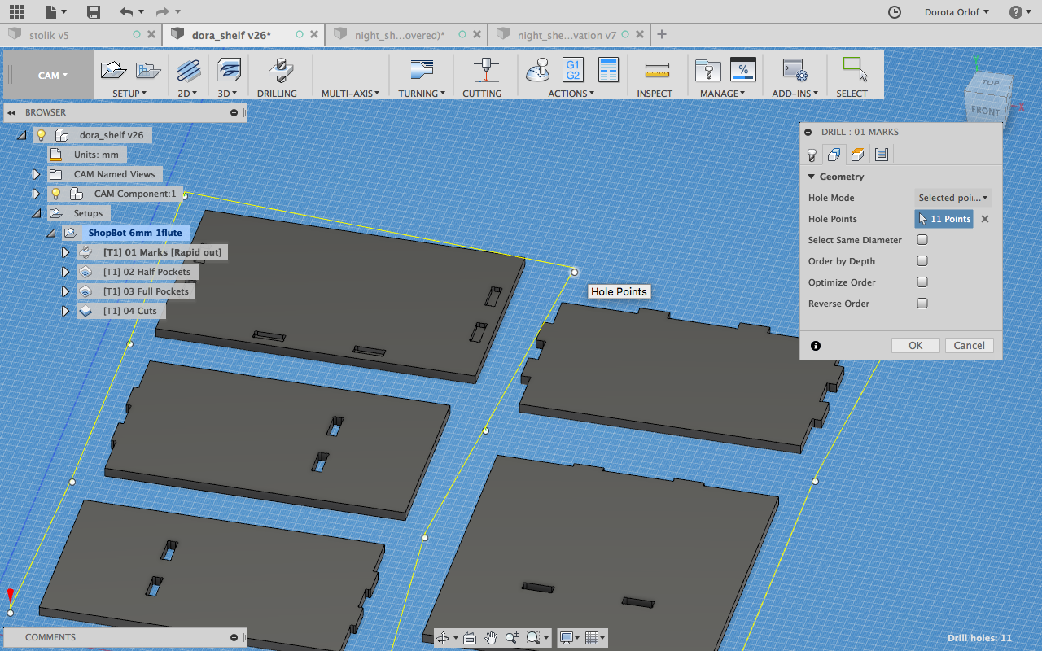Switch to the stolik v5 tab
Screen dimensions: 1042x651
point(49,35)
